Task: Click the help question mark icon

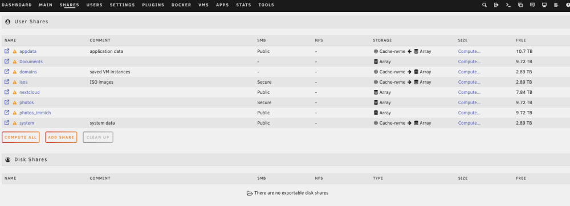Action: click(x=568, y=5)
